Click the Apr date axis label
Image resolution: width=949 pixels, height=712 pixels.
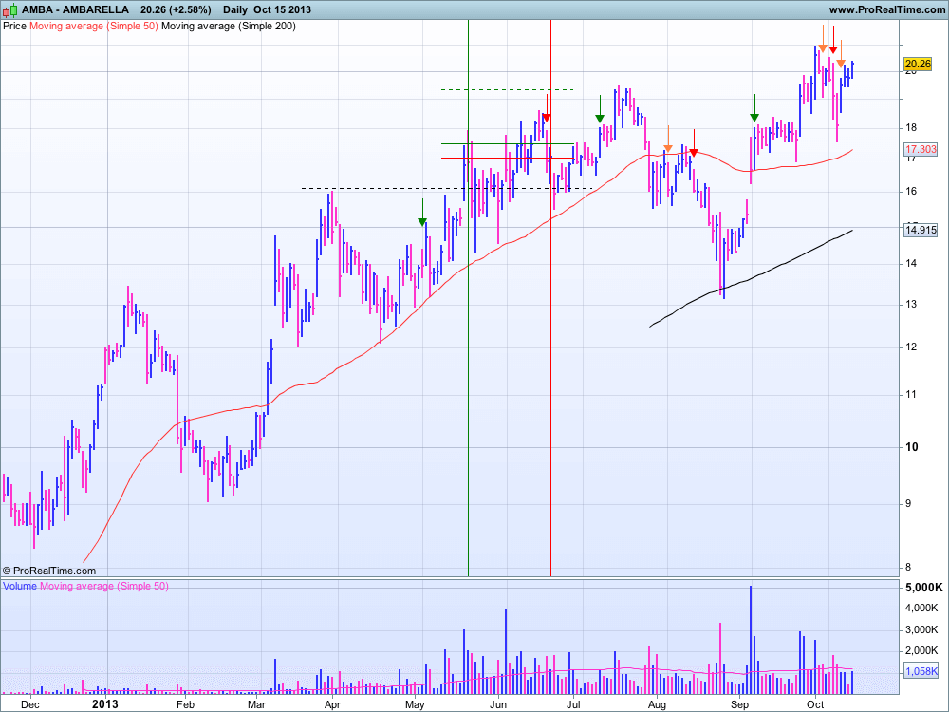[x=332, y=704]
